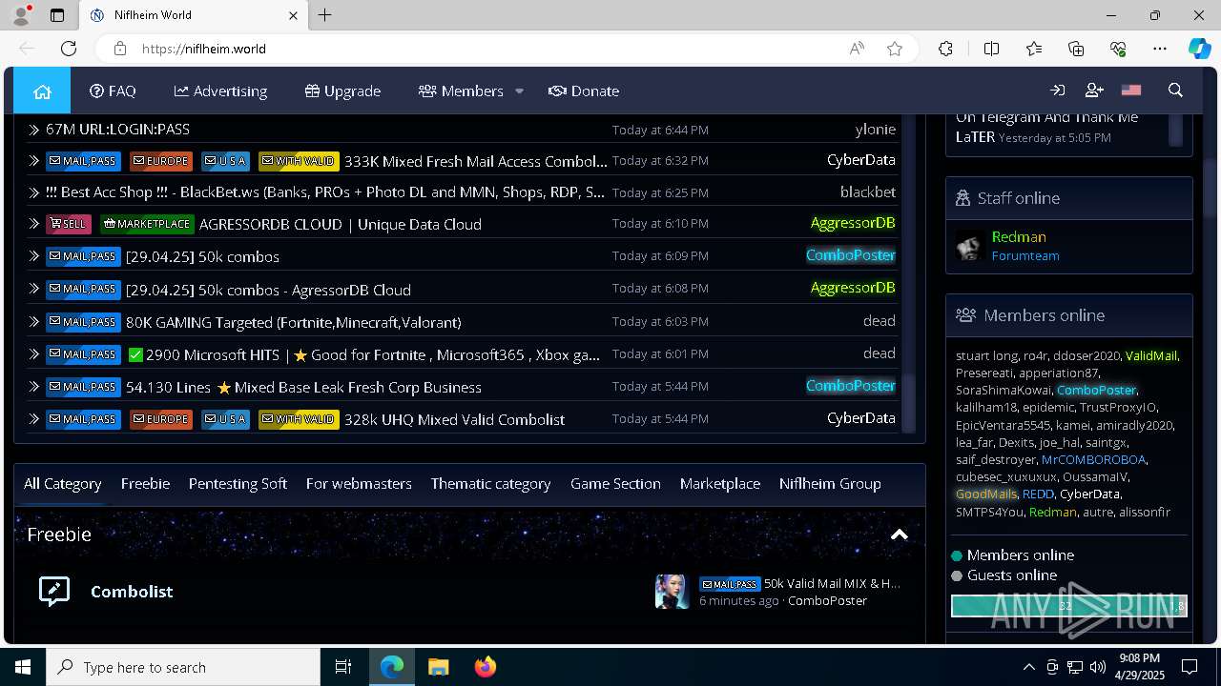Add this page to favorites
Screen dimensions: 1221x686
895,49
